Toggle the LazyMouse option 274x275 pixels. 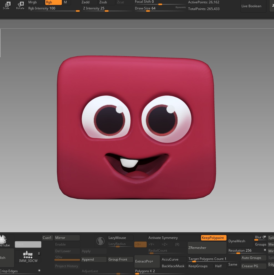pyautogui.click(x=120, y=238)
